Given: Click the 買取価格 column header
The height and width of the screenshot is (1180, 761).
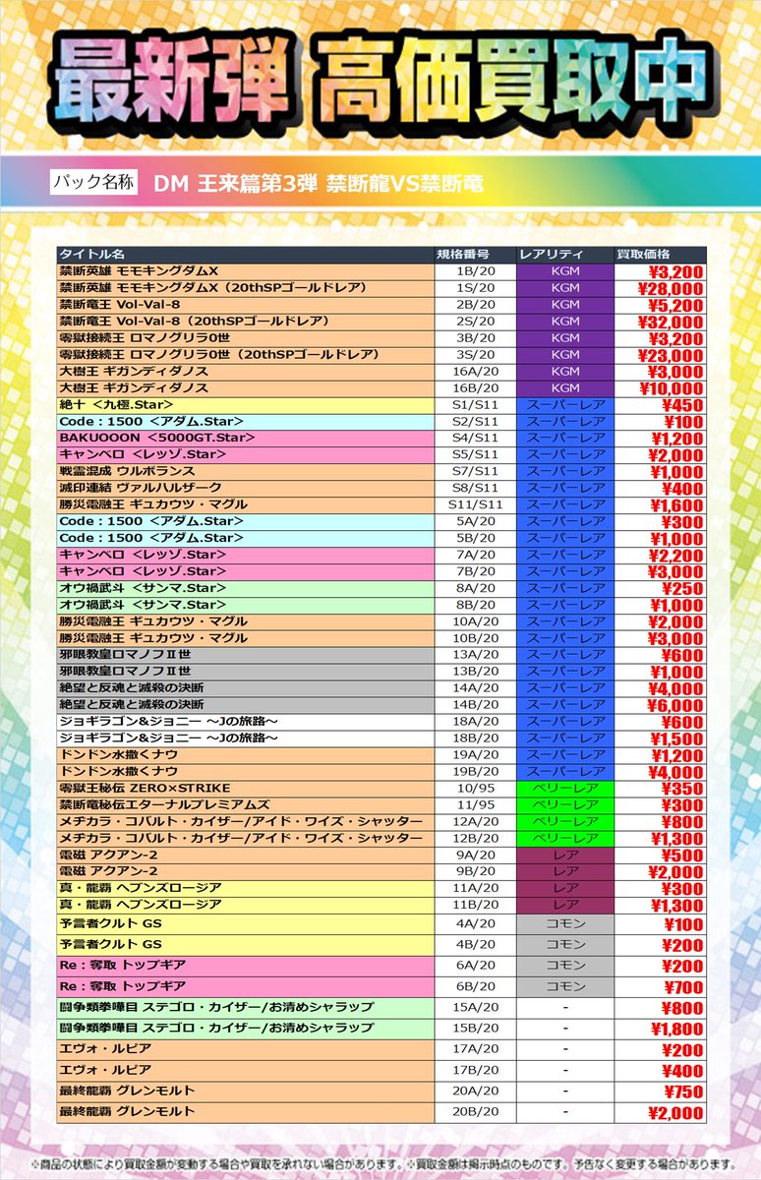Looking at the screenshot, I should [660, 254].
